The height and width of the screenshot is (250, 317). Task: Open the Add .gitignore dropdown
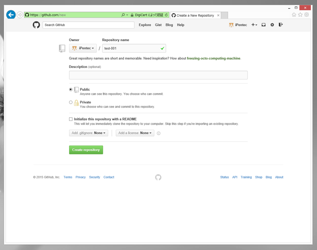coord(89,133)
